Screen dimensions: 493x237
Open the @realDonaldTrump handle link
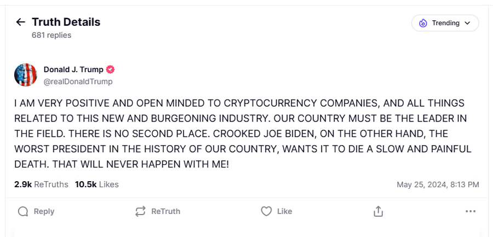point(78,82)
